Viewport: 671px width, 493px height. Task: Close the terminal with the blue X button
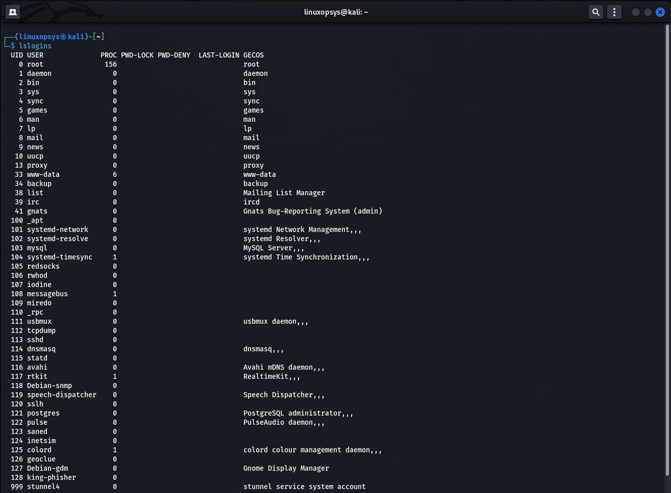click(659, 12)
